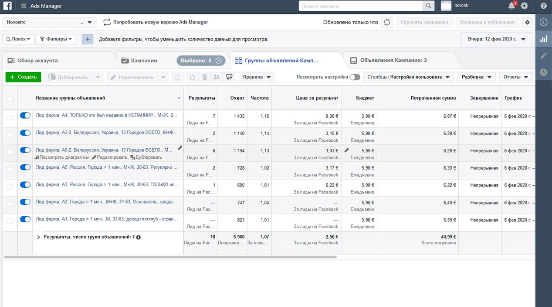Open the right sidebar charts icon
This screenshot has width=552, height=307.
543,39
